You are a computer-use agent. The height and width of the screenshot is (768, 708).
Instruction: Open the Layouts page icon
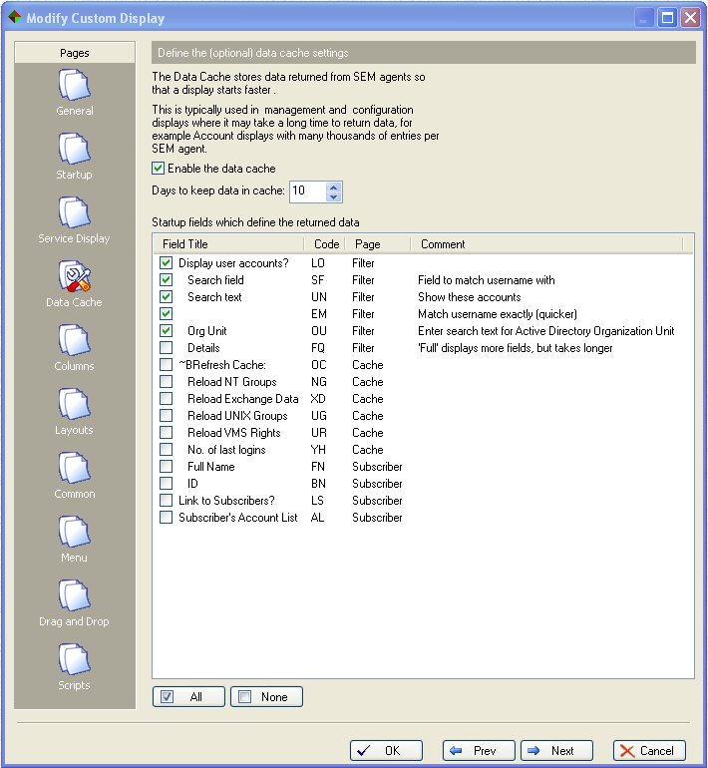click(75, 404)
